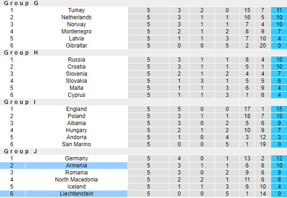Image resolution: width=287 pixels, height=198 pixels.
Task: Open the Netherlands team link
Action: coord(76,17)
